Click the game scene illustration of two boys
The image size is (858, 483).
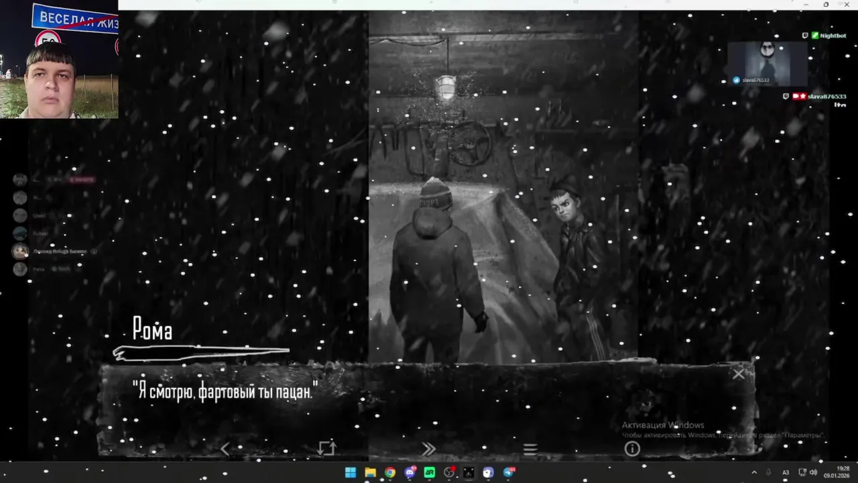[x=503, y=188]
